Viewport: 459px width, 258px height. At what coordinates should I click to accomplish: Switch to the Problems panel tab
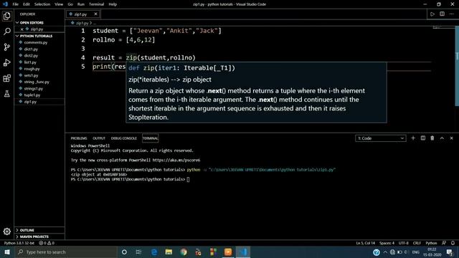tap(79, 138)
